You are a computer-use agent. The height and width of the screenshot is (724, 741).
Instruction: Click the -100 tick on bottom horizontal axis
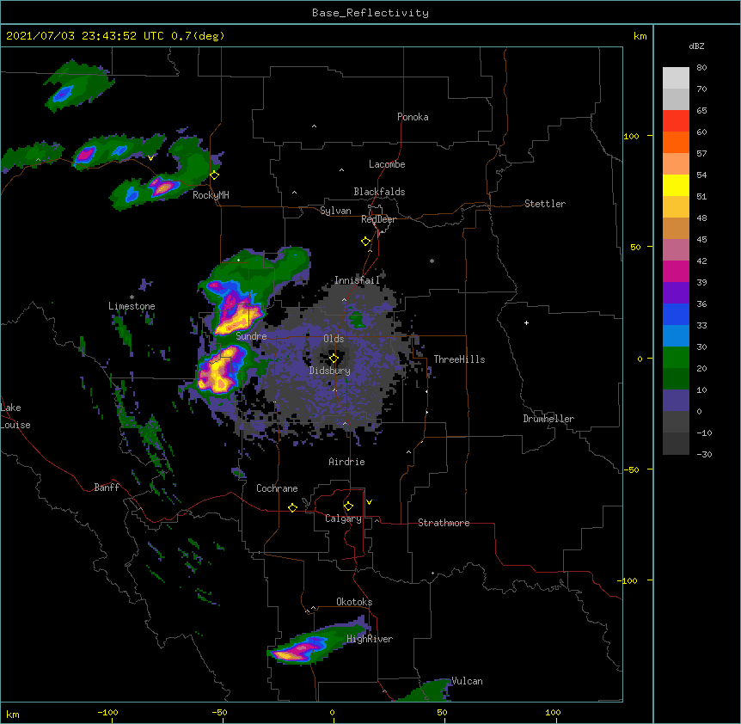tap(107, 712)
